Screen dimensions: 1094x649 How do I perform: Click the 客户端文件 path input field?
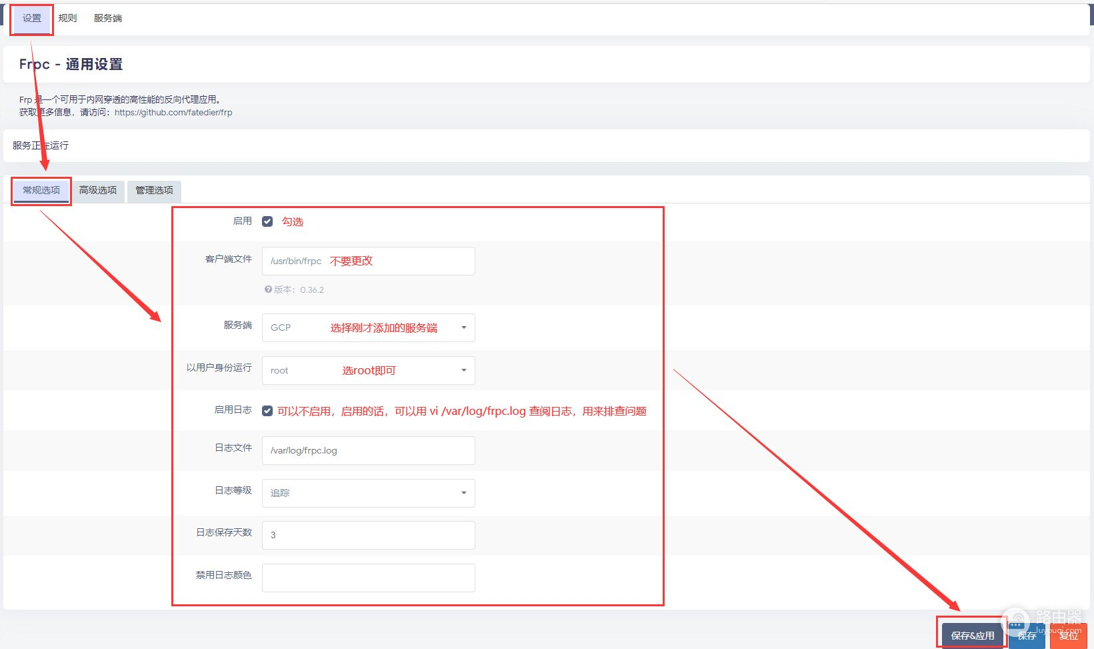[368, 261]
